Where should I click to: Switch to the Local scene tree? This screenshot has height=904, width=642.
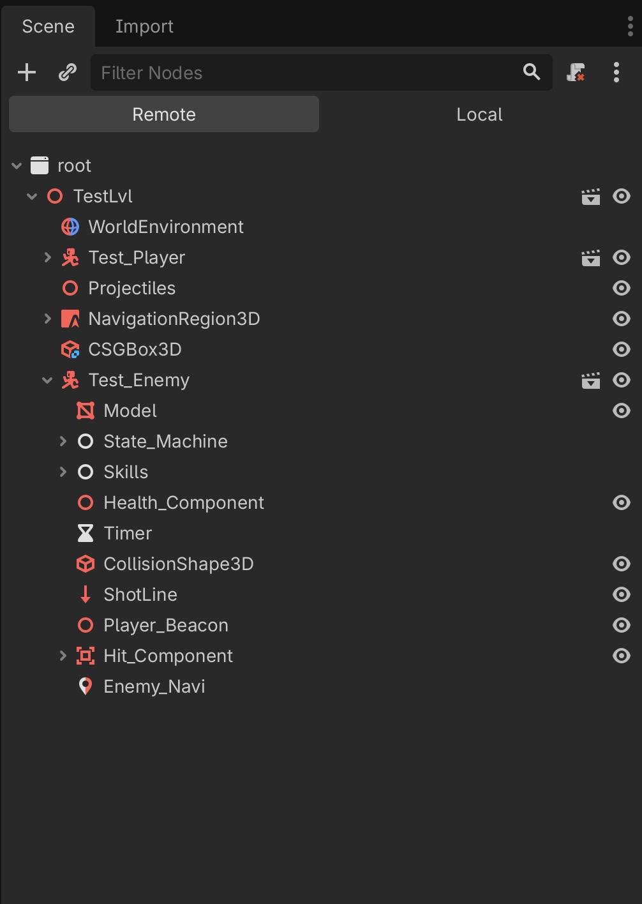[479, 114]
